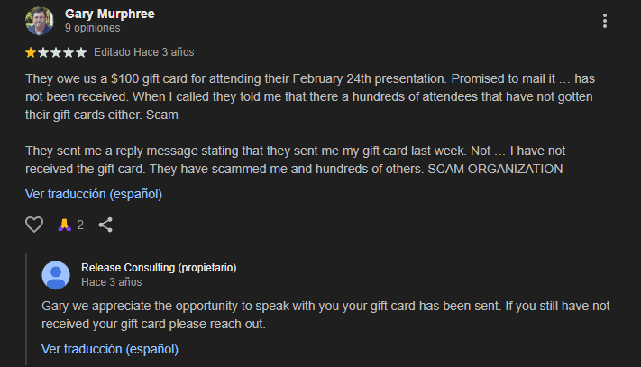The image size is (641, 367).
Task: Click the owner's reply text to Gary
Action: pos(325,315)
